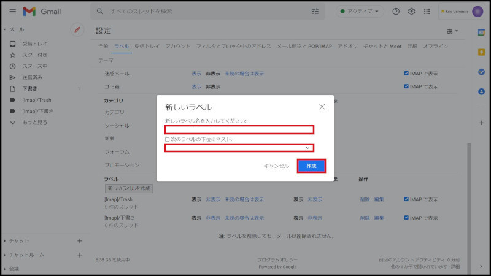
Task: Open the parent label nesting dropdown
Action: click(x=239, y=148)
